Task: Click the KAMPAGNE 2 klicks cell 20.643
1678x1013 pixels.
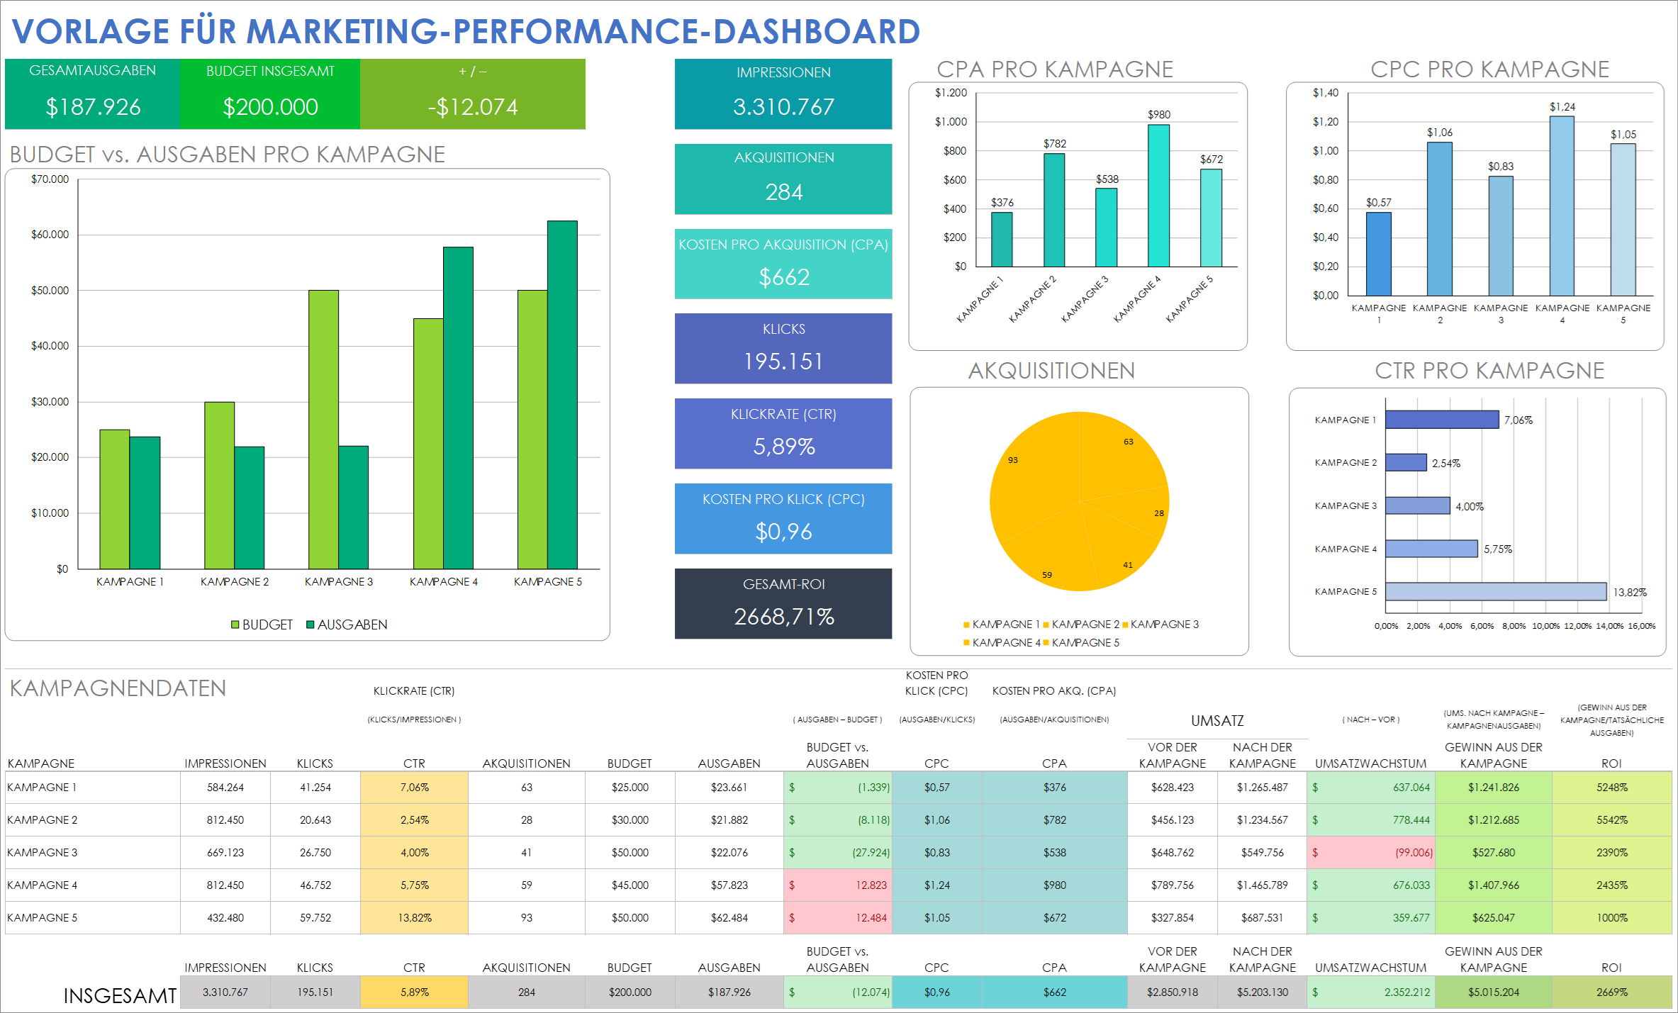Action: pyautogui.click(x=315, y=820)
